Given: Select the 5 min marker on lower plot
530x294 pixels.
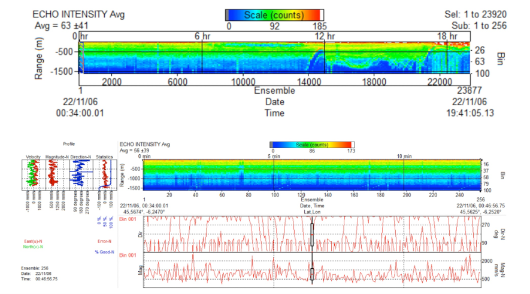Looking at the screenshot, I should (x=273, y=156).
